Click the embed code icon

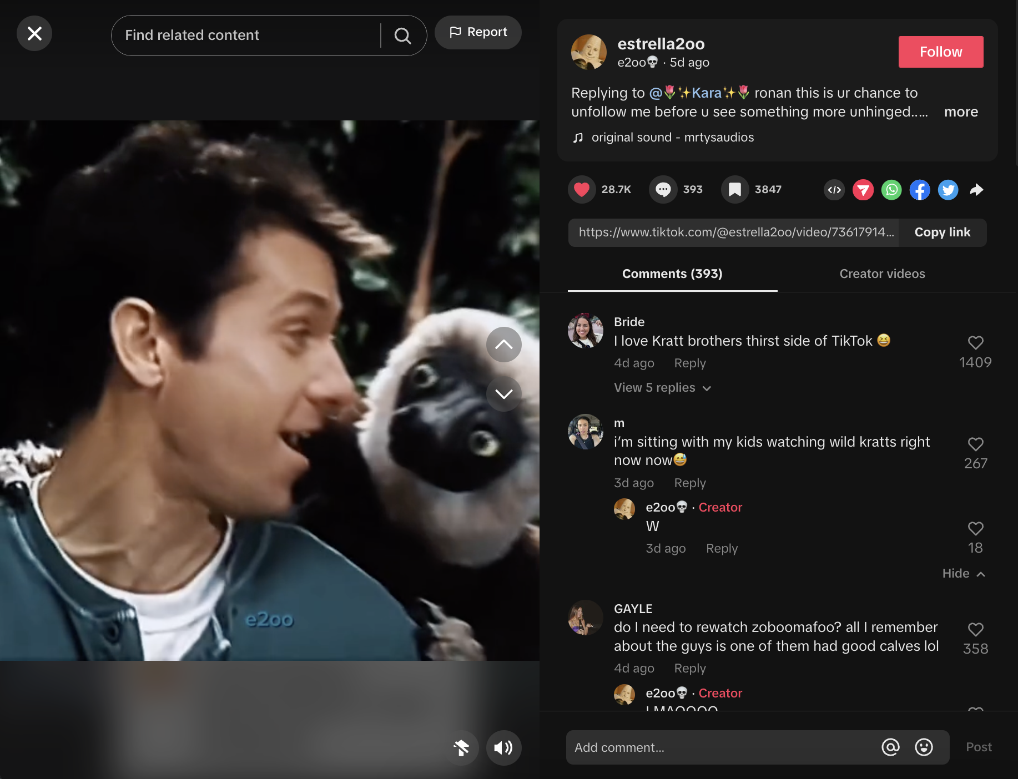click(x=834, y=190)
